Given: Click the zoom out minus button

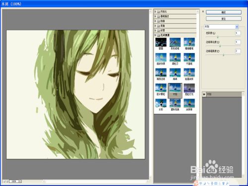Looking at the screenshot, I should [4, 182].
